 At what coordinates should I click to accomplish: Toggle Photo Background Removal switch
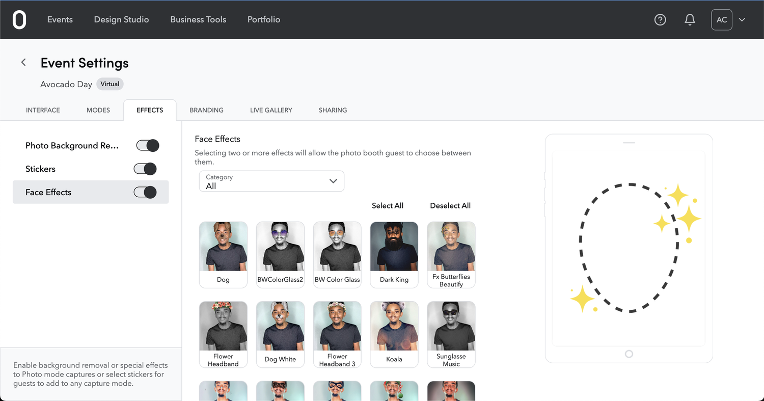coord(148,146)
